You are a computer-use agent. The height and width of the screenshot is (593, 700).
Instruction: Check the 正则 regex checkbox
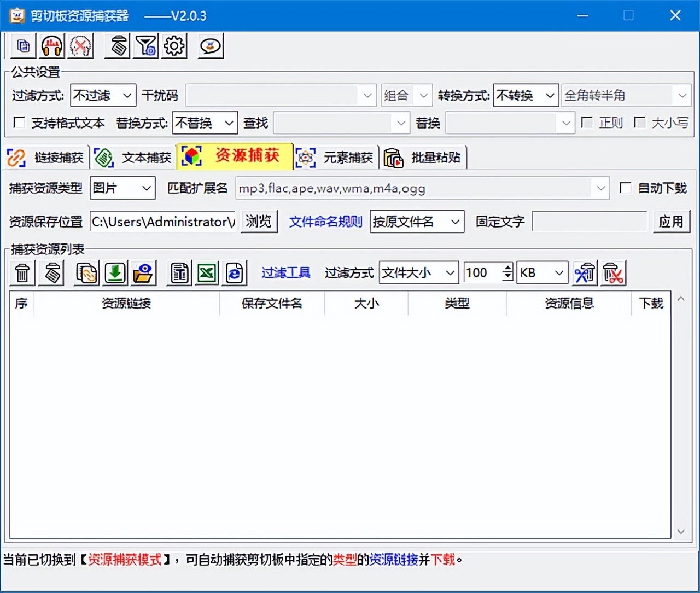[587, 123]
